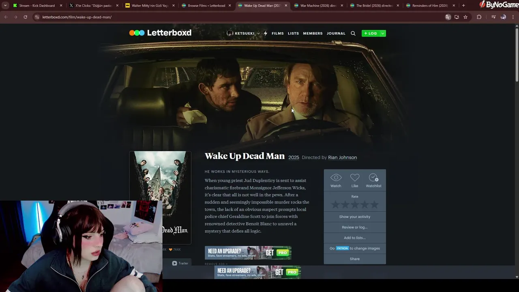This screenshot has height=292, width=519.
Task: Click the browser address bar URL
Action: pyautogui.click(x=77, y=17)
